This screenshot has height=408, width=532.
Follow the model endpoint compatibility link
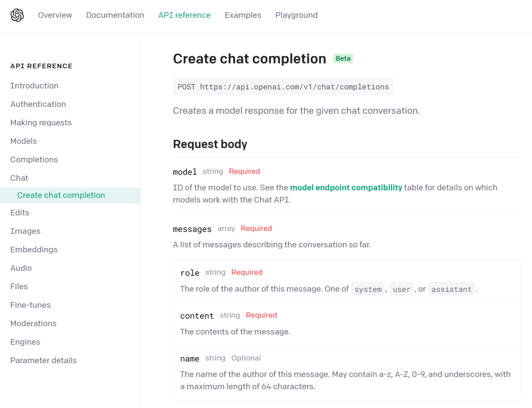point(346,188)
